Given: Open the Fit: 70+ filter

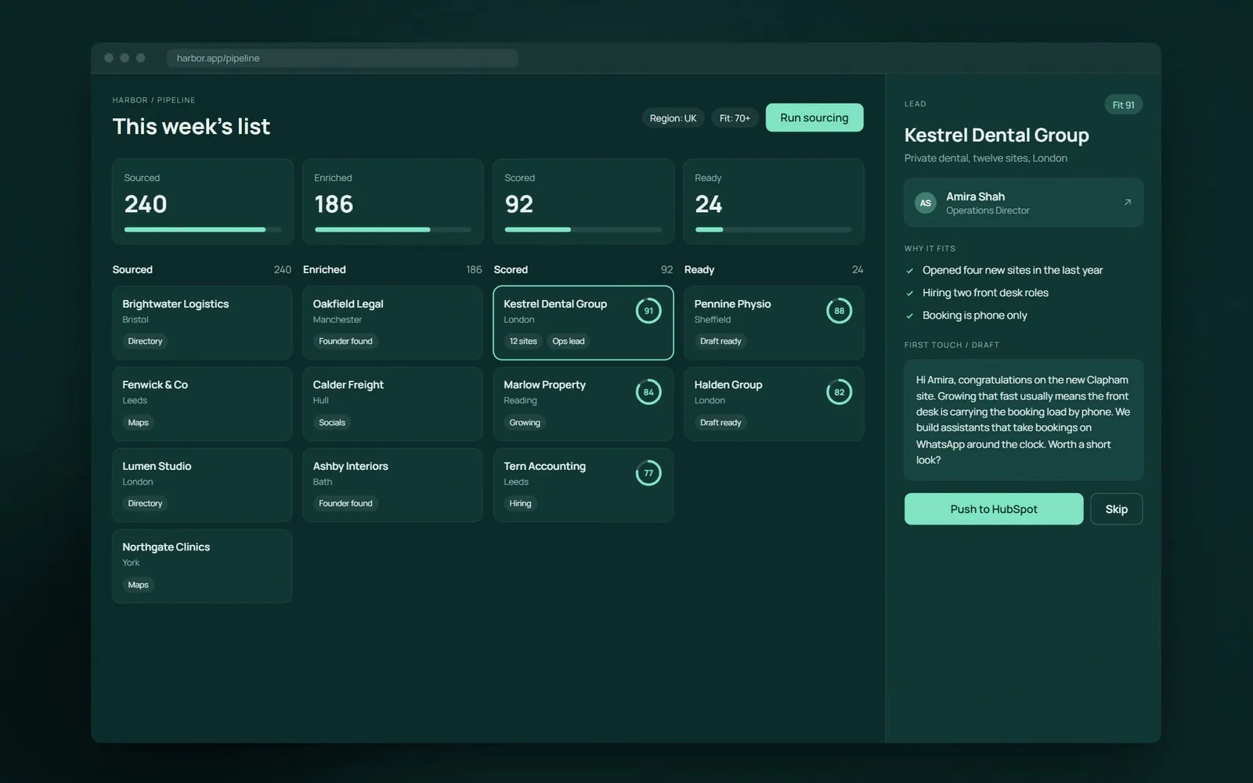Looking at the screenshot, I should click(735, 118).
